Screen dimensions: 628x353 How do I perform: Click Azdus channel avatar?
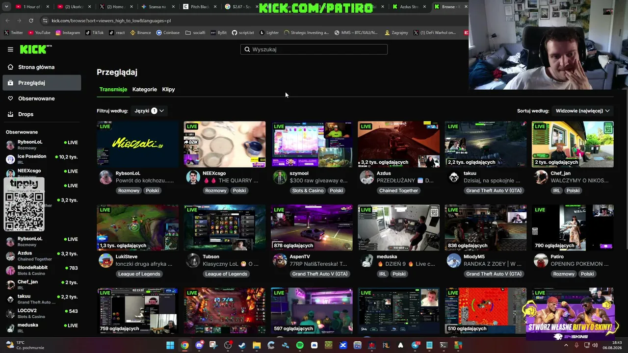pyautogui.click(x=366, y=177)
